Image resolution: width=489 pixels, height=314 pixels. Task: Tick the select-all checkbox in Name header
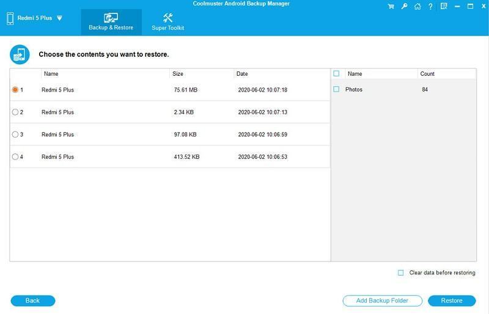point(336,74)
